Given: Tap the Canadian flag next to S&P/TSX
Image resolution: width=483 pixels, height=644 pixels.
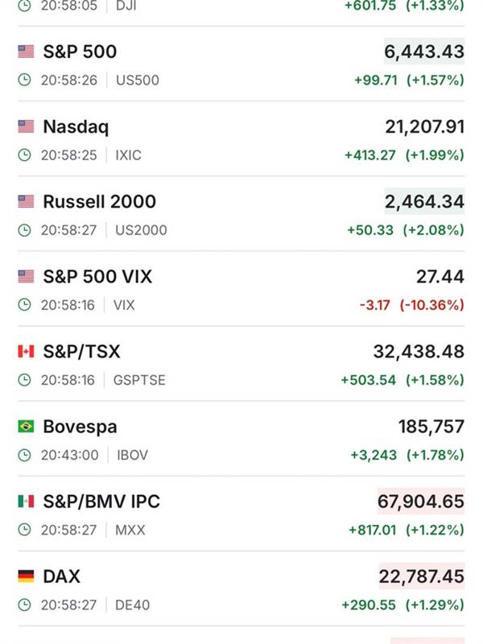Looking at the screenshot, I should (x=26, y=351).
